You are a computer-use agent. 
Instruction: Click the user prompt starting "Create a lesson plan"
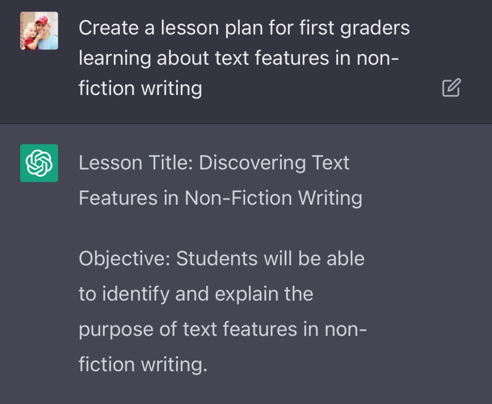point(244,28)
